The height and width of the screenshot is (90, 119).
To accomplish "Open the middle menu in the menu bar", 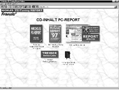I will (8, 4).
